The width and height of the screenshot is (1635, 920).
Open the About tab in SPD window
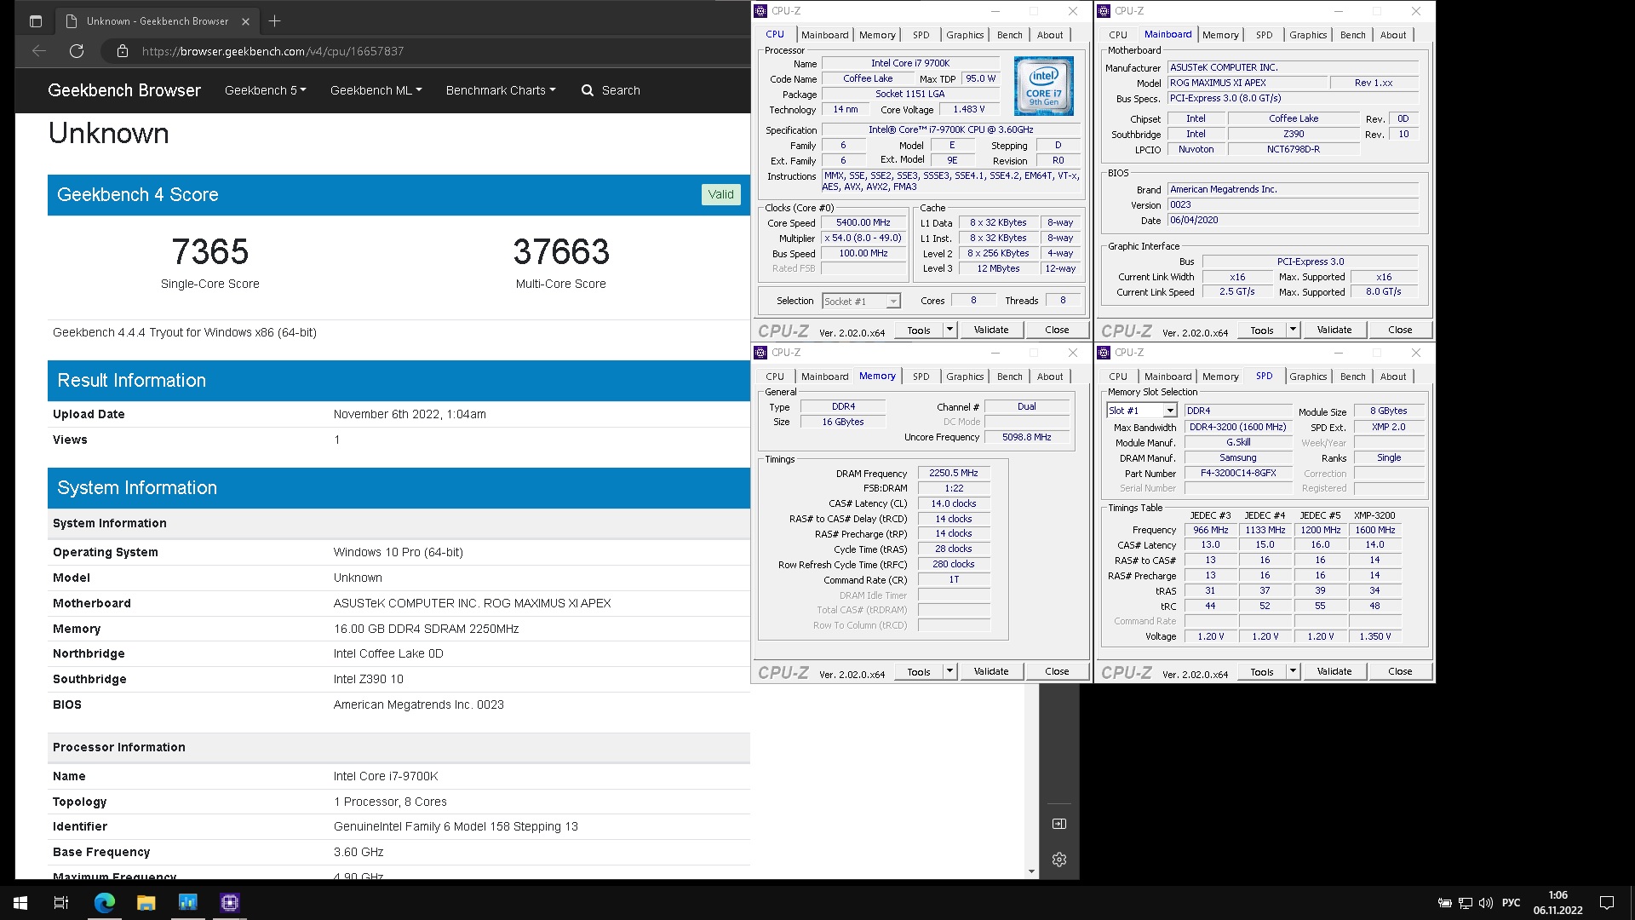[x=1393, y=377]
